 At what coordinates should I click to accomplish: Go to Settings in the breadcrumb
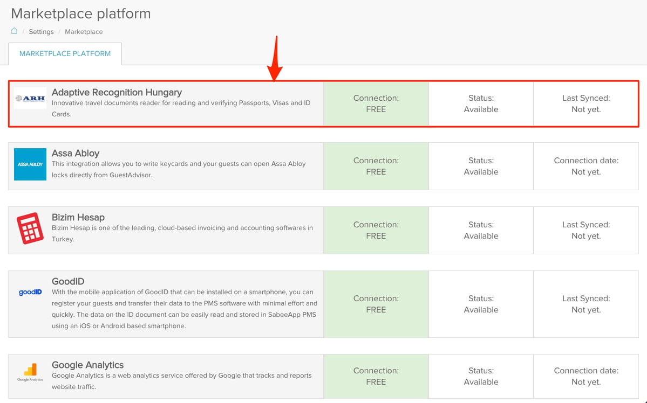click(x=41, y=32)
